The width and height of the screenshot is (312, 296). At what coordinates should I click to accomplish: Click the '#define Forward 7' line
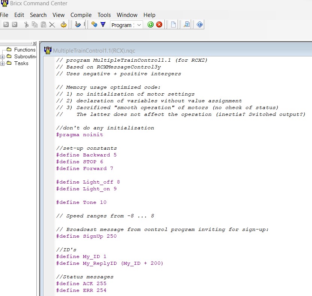(84, 168)
